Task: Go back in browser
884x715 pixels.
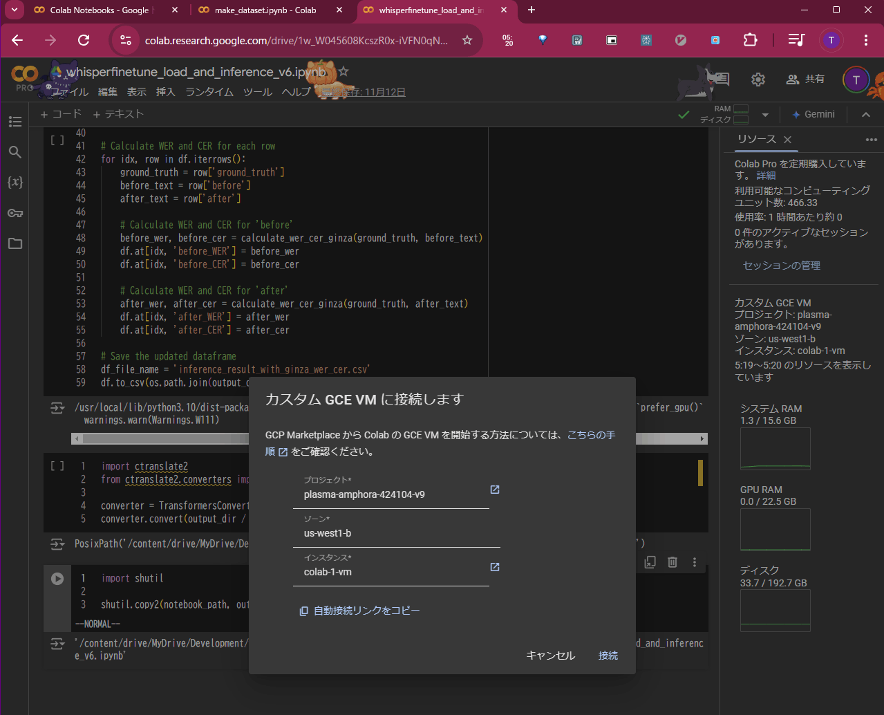Action: point(17,40)
